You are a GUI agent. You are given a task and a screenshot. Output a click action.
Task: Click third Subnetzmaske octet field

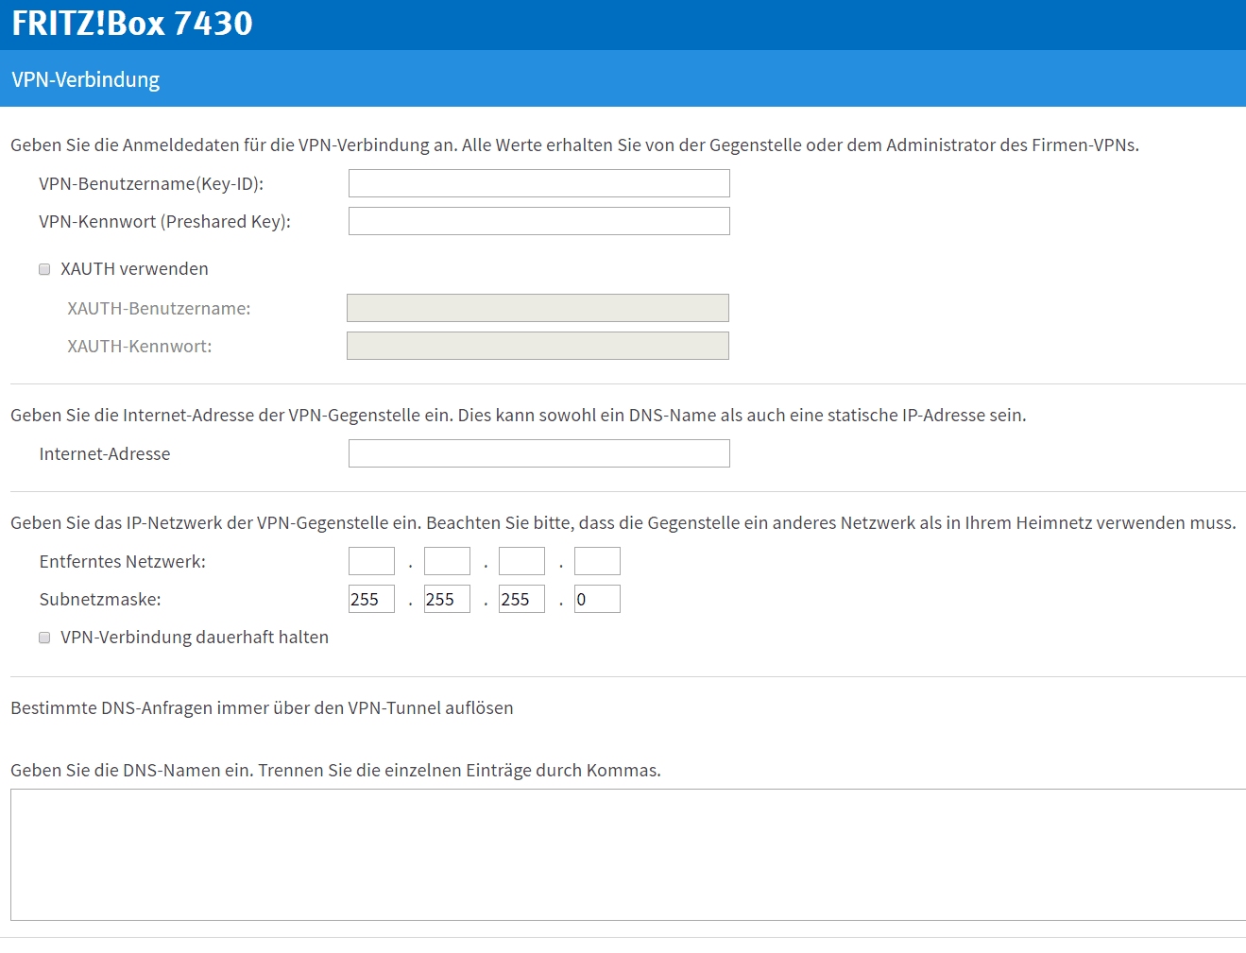click(521, 599)
